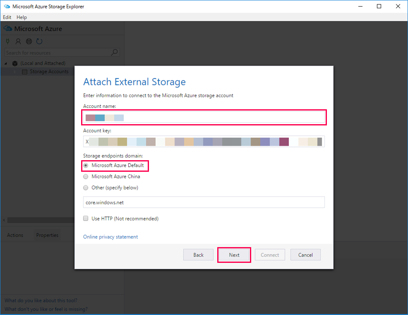Choose the Microsoft Azure China endpoint
The image size is (408, 315).
click(x=86, y=177)
